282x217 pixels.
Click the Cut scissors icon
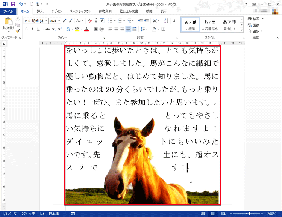click(17, 18)
